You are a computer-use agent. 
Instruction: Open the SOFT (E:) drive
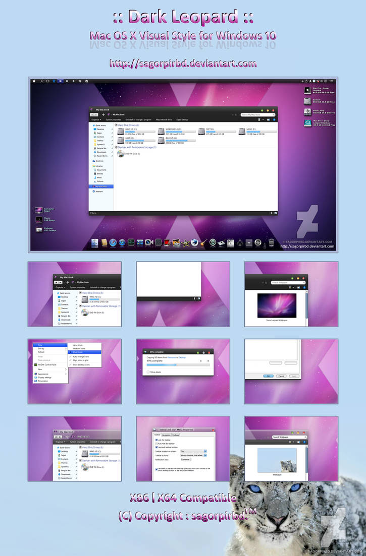click(x=217, y=132)
